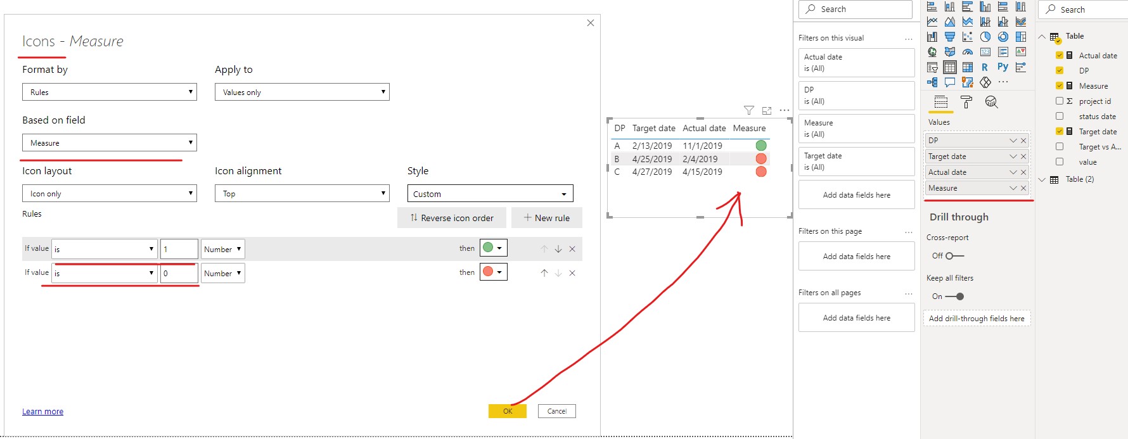The width and height of the screenshot is (1128, 439).
Task: Click the filter icon above the table visual
Action: [748, 110]
